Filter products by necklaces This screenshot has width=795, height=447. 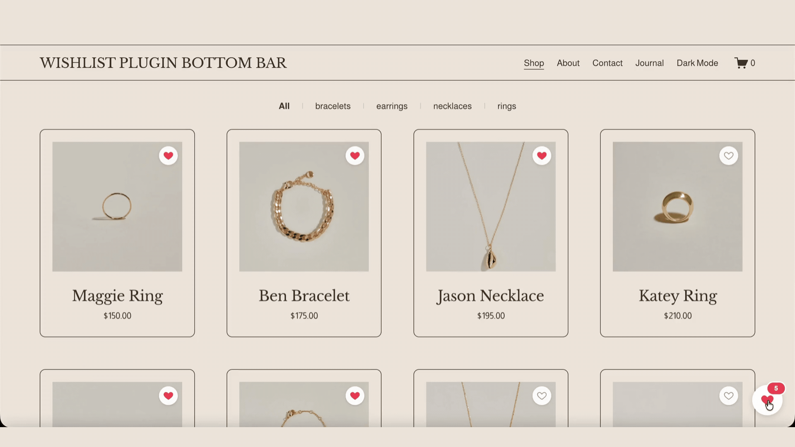pyautogui.click(x=453, y=106)
